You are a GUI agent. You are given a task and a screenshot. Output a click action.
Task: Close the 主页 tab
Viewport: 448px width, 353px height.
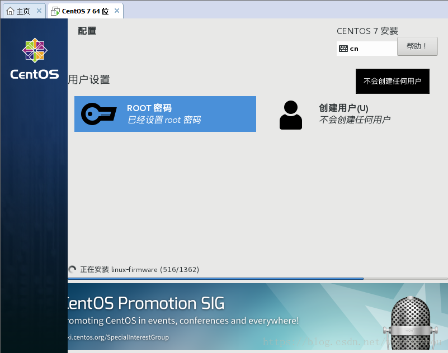coord(39,11)
